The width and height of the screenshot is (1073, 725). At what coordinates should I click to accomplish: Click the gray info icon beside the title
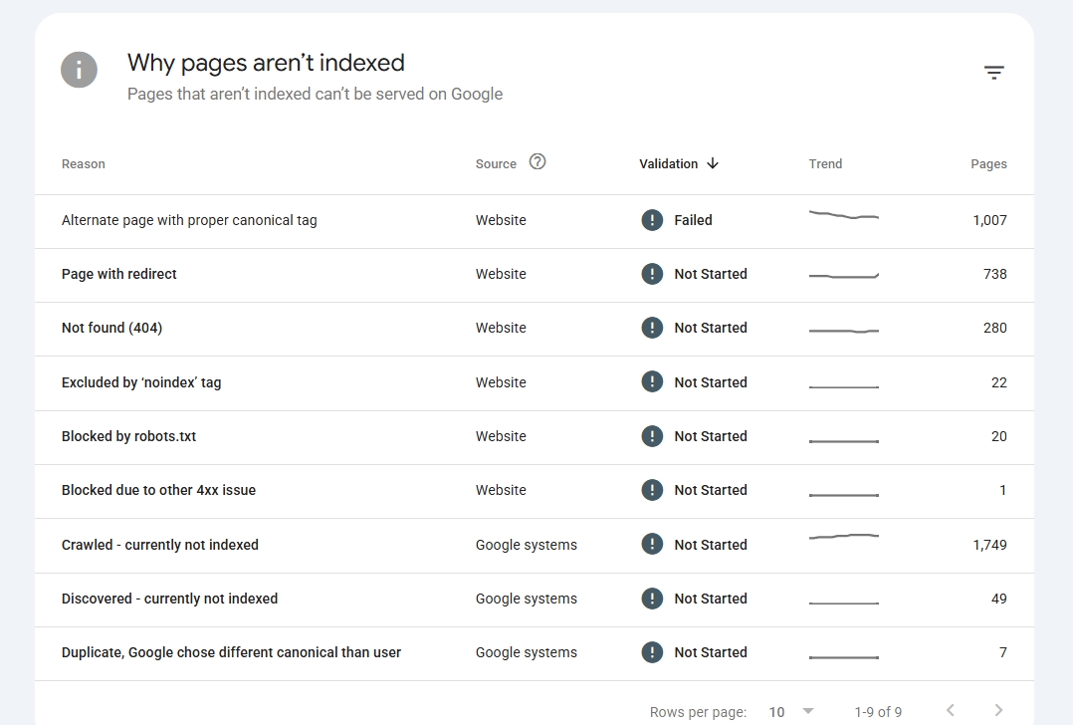point(79,70)
